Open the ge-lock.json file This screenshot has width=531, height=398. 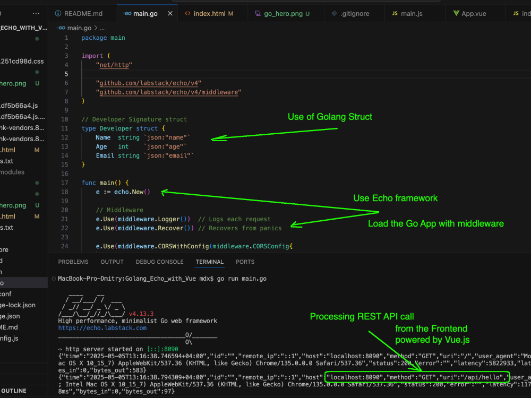[x=18, y=305]
